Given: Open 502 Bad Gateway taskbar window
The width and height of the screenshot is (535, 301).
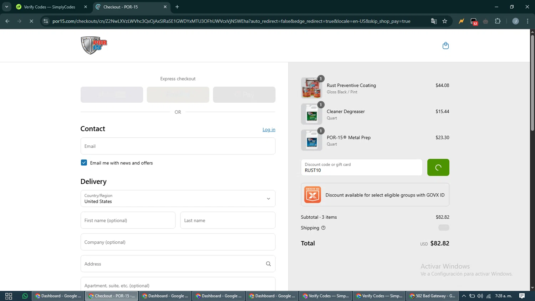Looking at the screenshot, I should click(x=432, y=296).
